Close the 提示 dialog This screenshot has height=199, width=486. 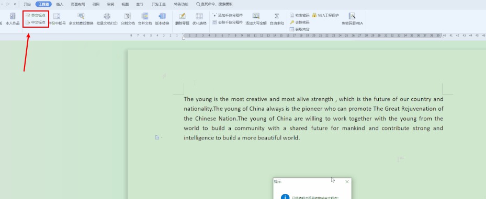click(347, 182)
